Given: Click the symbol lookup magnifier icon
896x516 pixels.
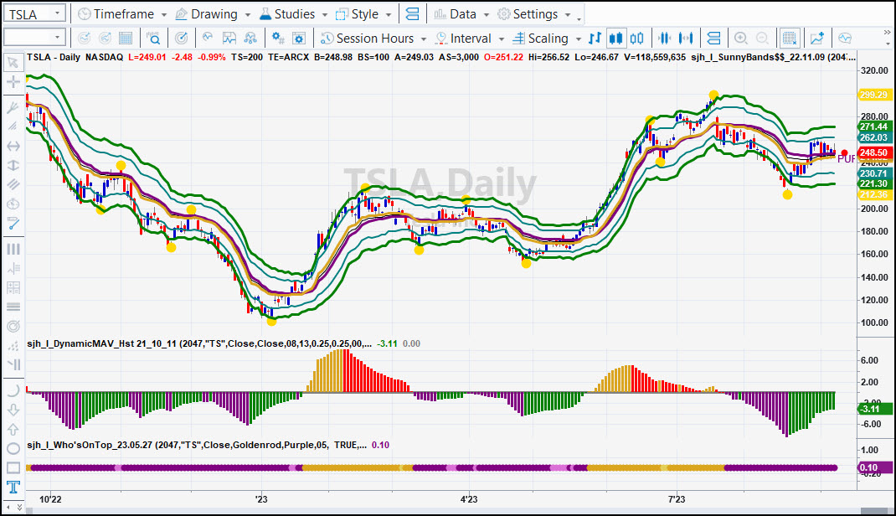Looking at the screenshot, I should (153, 39).
